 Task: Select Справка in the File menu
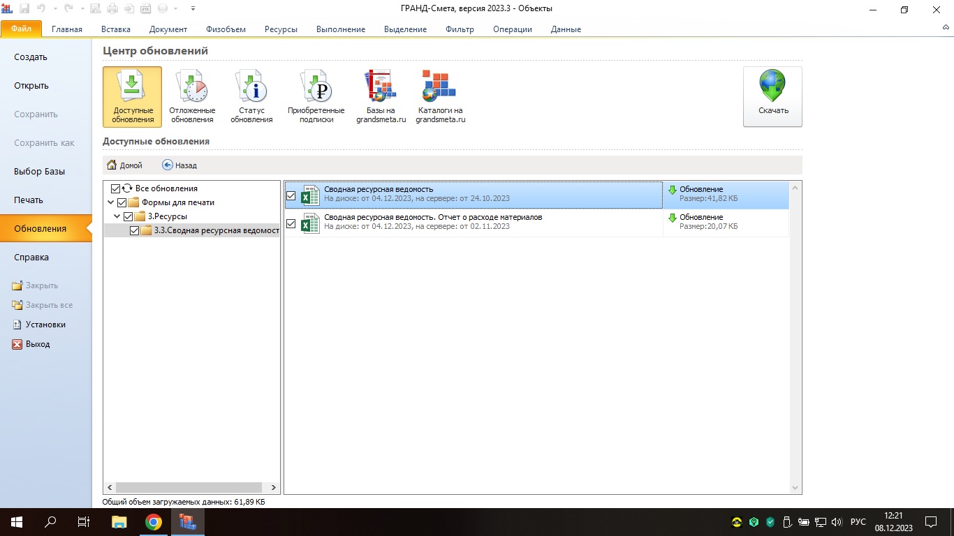point(46,258)
